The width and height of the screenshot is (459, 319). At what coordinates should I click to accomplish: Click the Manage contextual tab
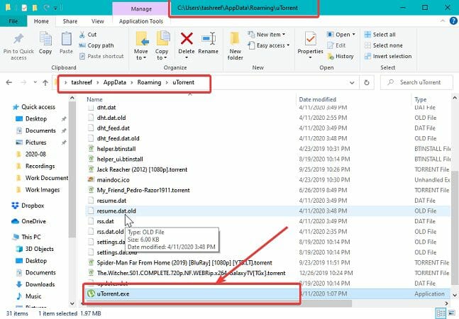click(x=141, y=9)
